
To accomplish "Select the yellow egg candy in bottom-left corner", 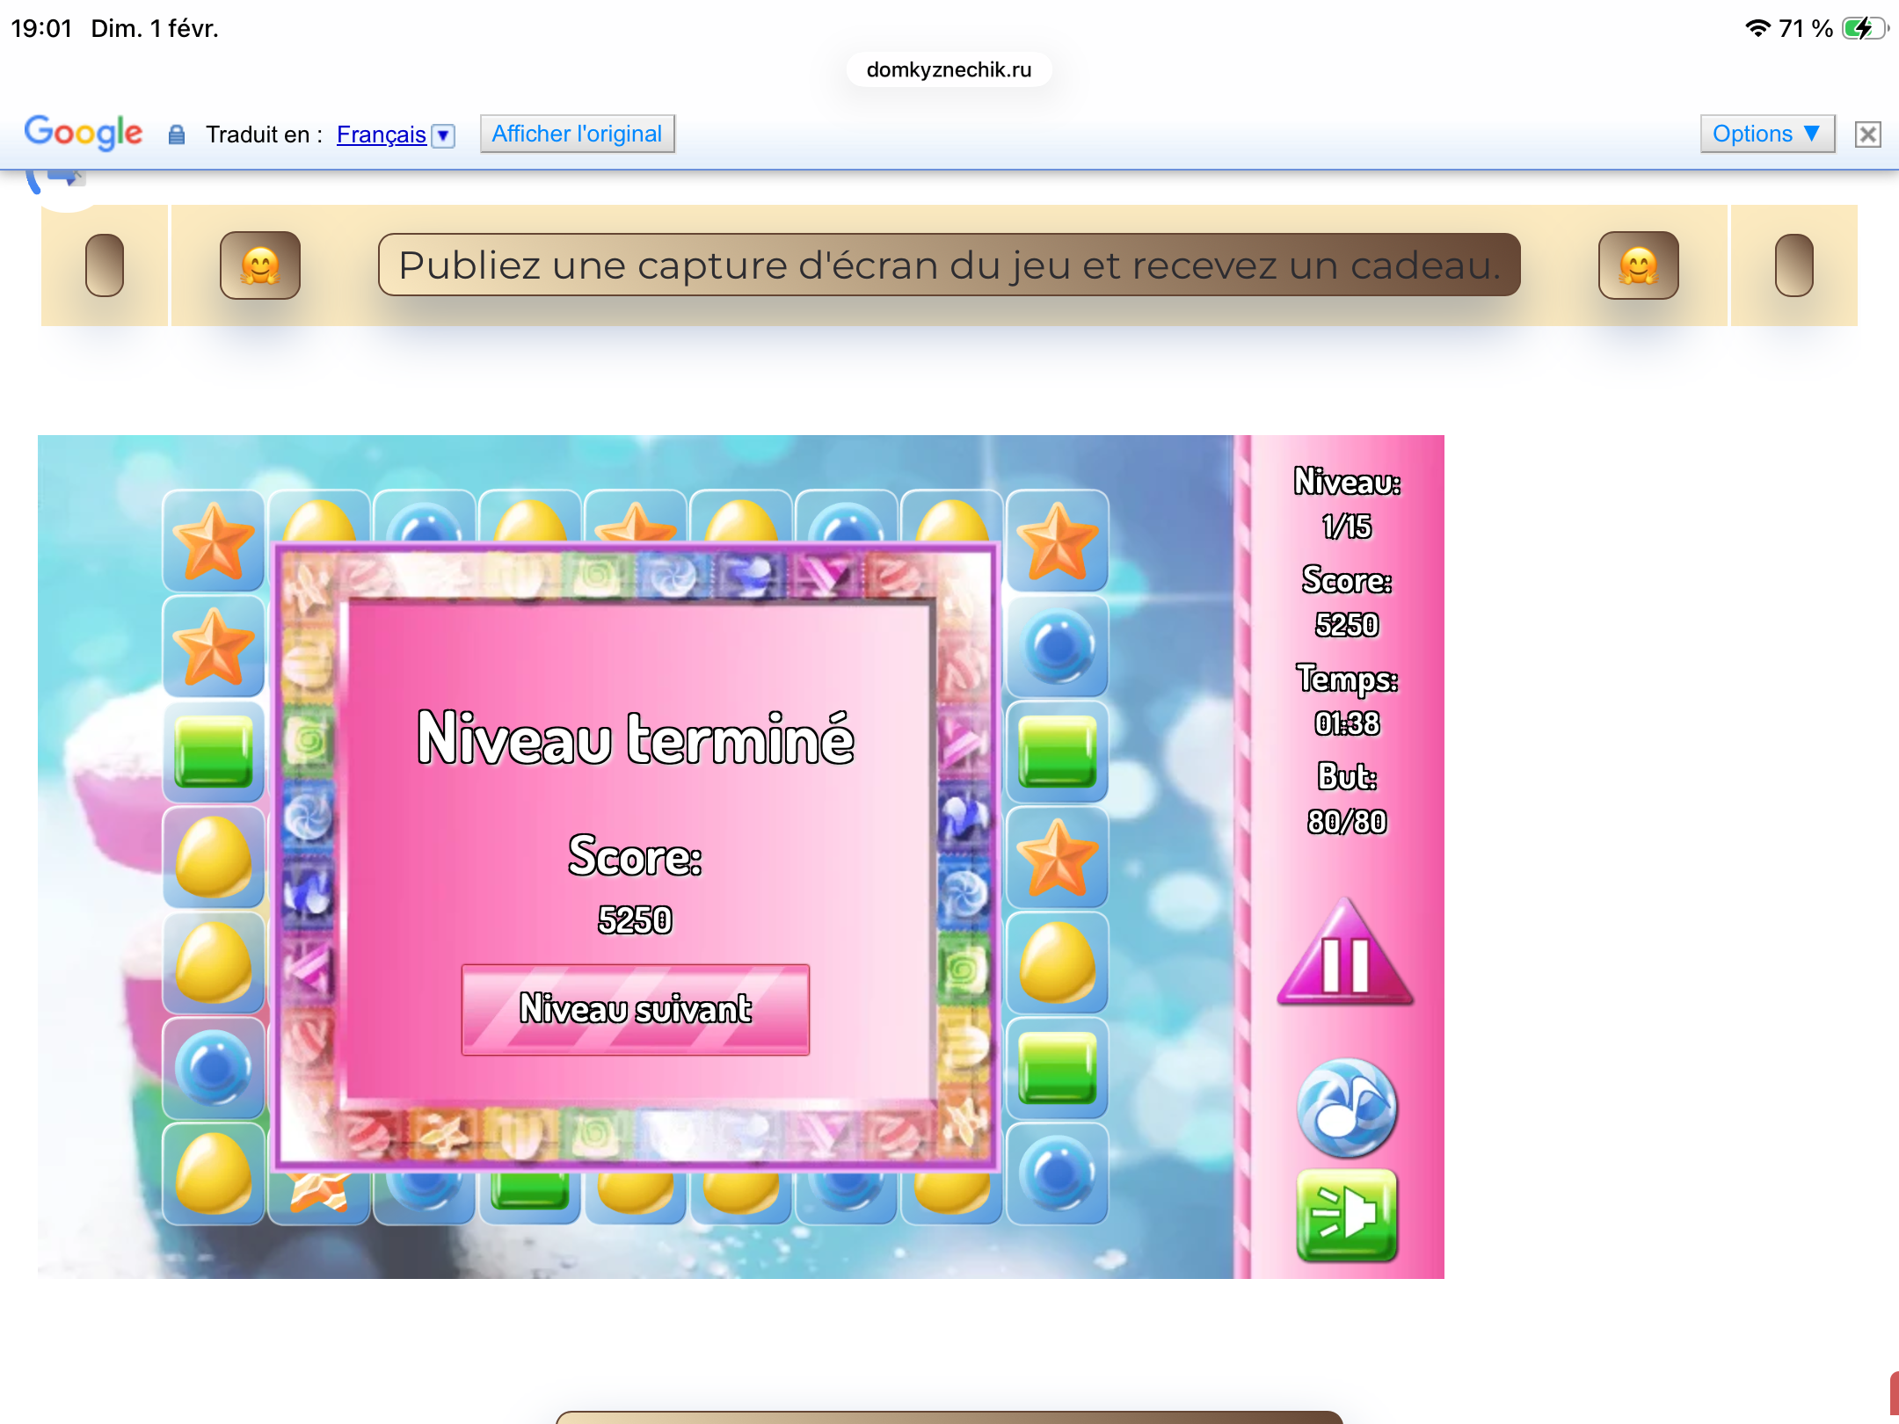I will [214, 1173].
